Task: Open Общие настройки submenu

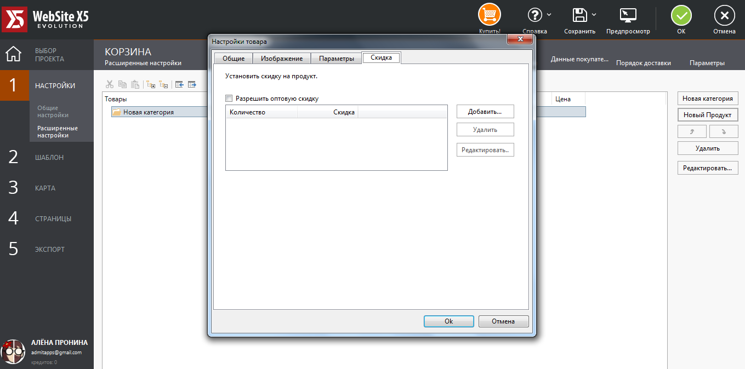Action: click(x=53, y=112)
